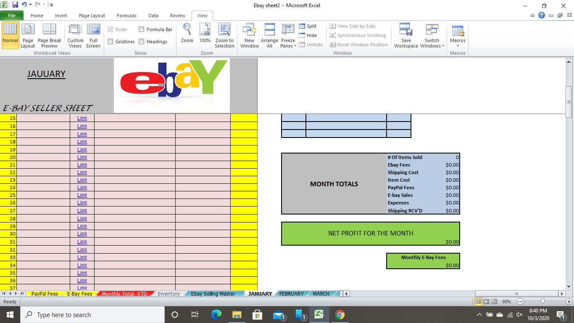The width and height of the screenshot is (574, 323).
Task: Switch to PayPal Fees sheet tab
Action: pyautogui.click(x=45, y=294)
